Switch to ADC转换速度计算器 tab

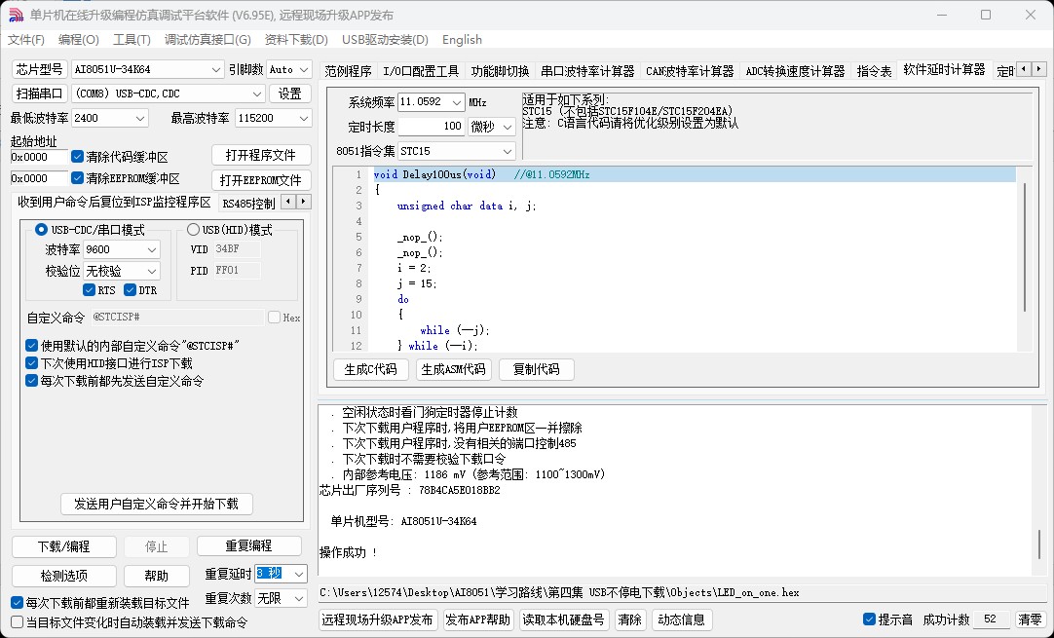pos(795,70)
